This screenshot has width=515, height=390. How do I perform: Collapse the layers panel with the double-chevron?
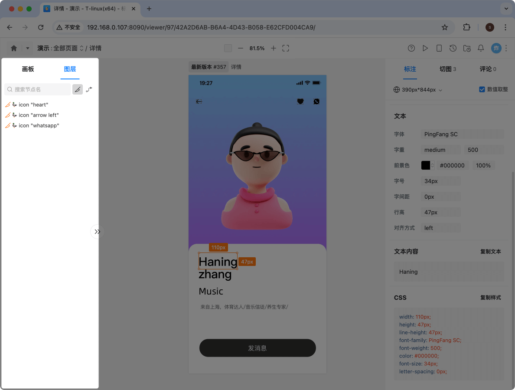pos(97,232)
